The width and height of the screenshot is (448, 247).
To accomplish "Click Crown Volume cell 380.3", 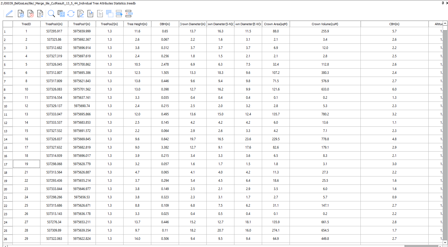I will click(325, 73).
